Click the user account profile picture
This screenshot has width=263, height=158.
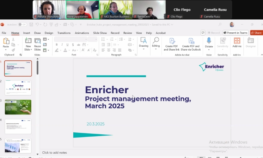pos(232,25)
